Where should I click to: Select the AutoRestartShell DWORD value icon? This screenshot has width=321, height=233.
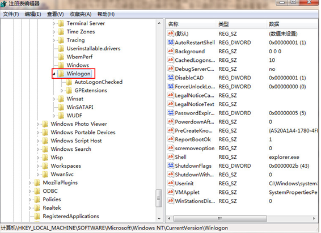[x=171, y=43]
